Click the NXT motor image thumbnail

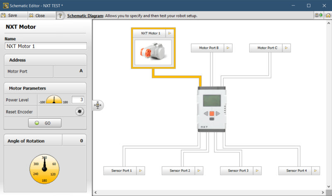pyautogui.click(x=153, y=52)
